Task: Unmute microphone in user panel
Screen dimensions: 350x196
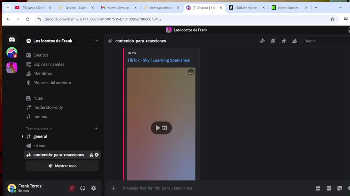Action: click(x=72, y=188)
